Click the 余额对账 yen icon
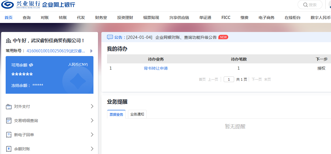 [x=9, y=149]
